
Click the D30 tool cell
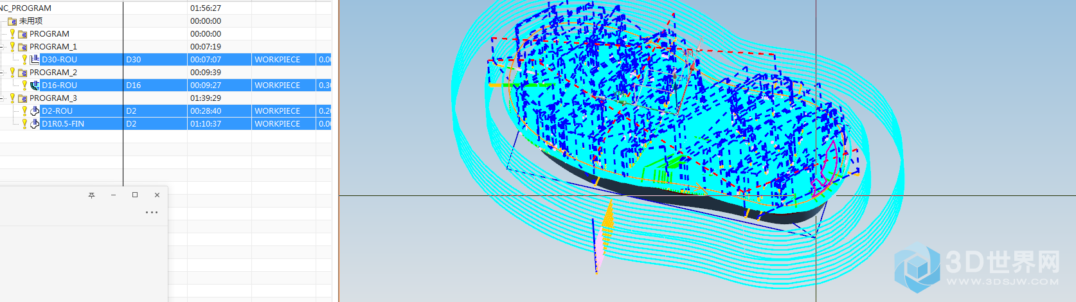155,59
